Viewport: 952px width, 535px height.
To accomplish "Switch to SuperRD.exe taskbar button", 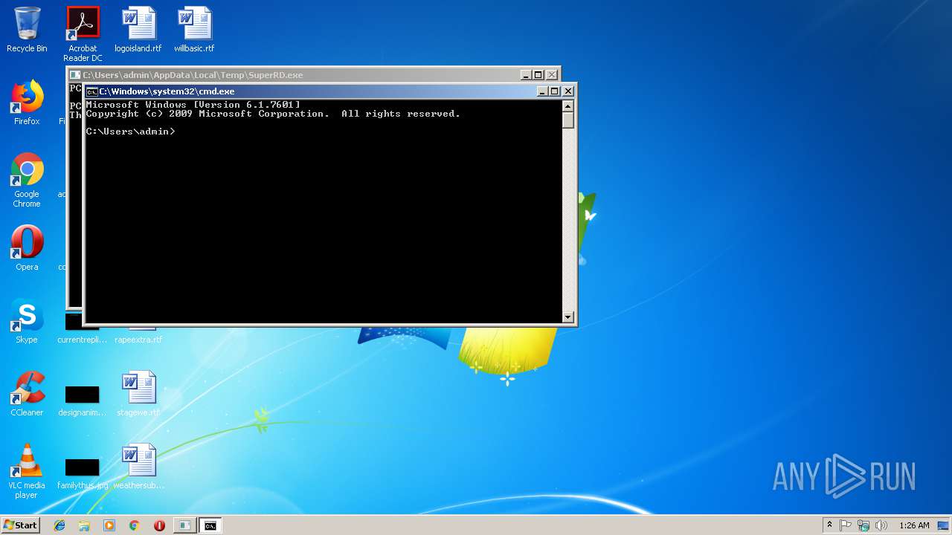I will click(x=184, y=525).
